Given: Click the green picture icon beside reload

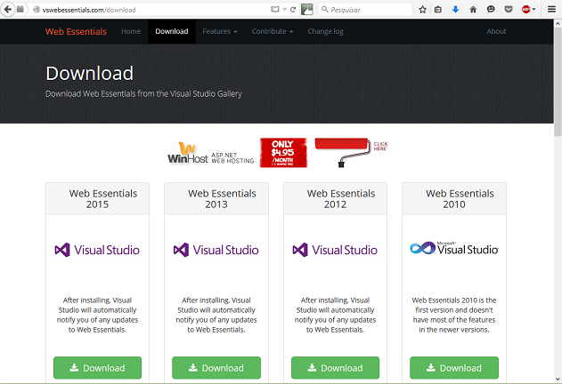Looking at the screenshot, I should tap(306, 10).
